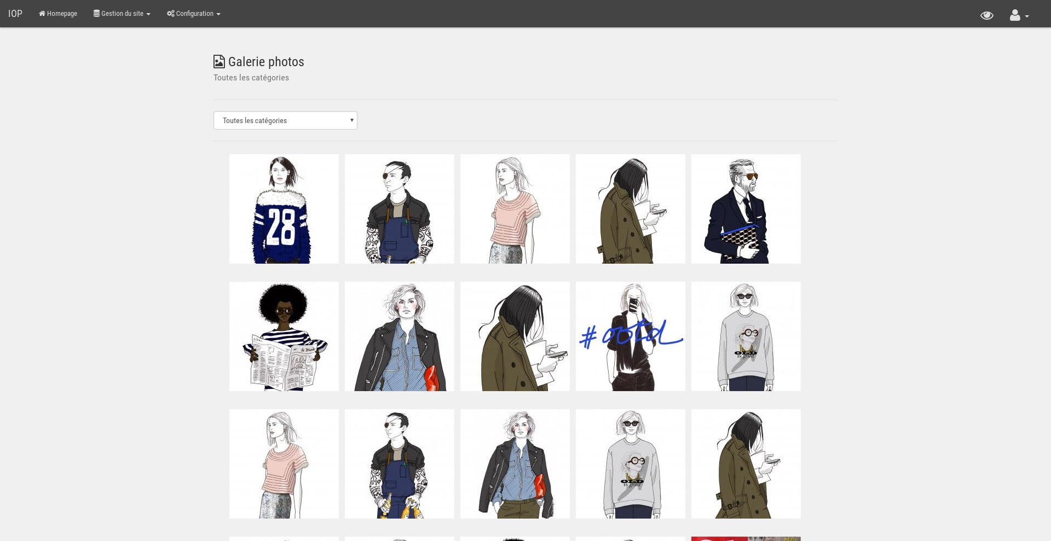1051x541 pixels.
Task: Click the gears icon beside Configuration
Action: click(171, 13)
